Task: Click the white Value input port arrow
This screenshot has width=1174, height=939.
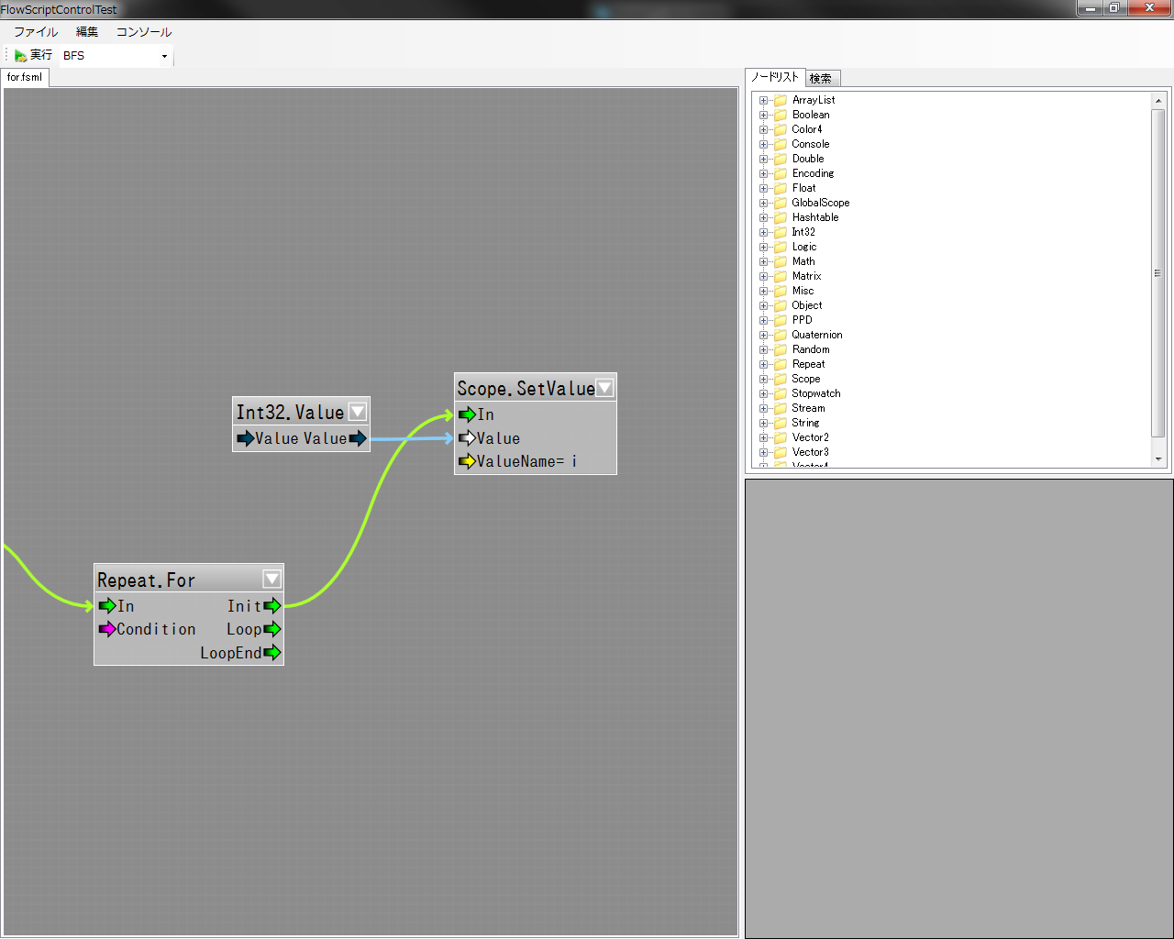Action: coord(467,438)
